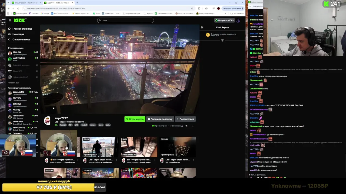Viewport: 346px width, 194px height.
Task: Open video options three-dot menu
Action: 193,126
